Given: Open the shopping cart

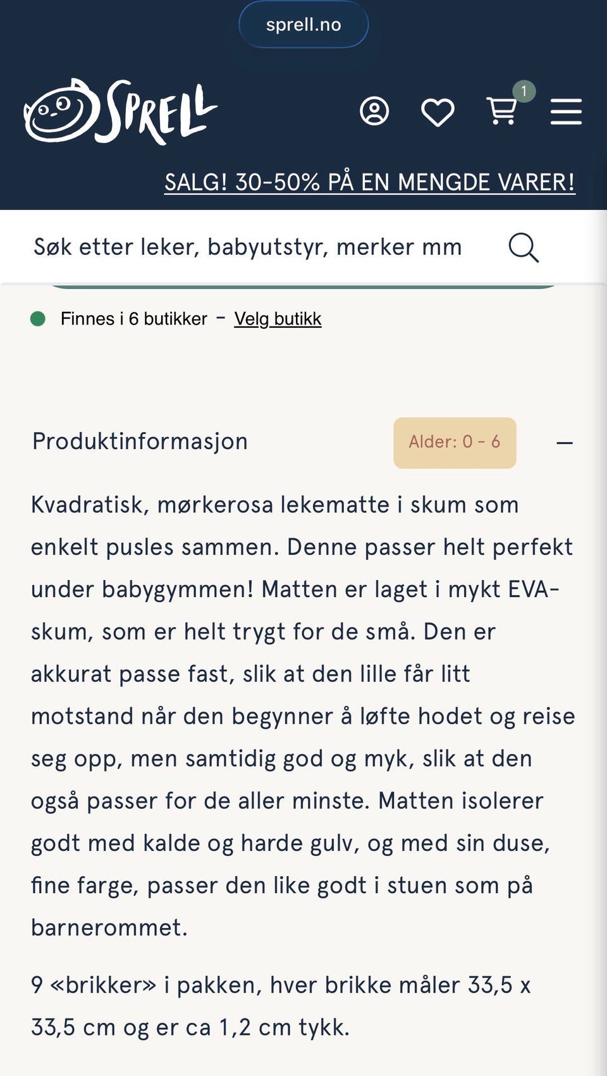Looking at the screenshot, I should [501, 112].
